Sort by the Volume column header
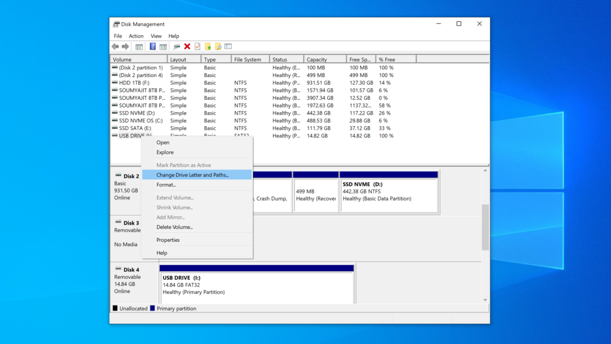 pyautogui.click(x=139, y=59)
